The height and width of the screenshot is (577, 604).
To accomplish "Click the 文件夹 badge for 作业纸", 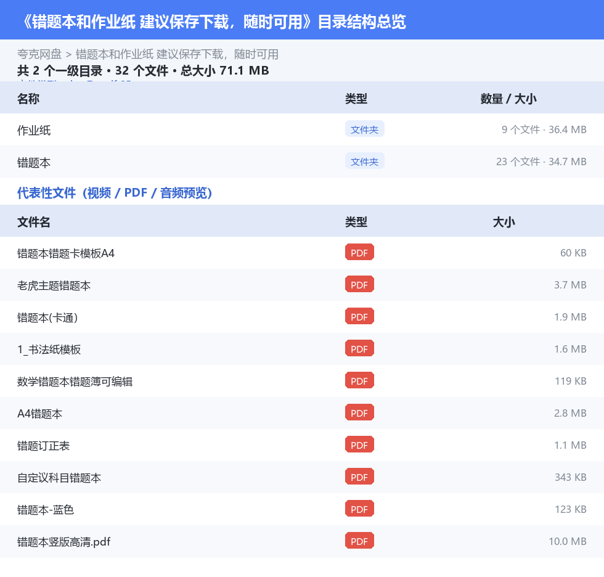I will click(364, 129).
